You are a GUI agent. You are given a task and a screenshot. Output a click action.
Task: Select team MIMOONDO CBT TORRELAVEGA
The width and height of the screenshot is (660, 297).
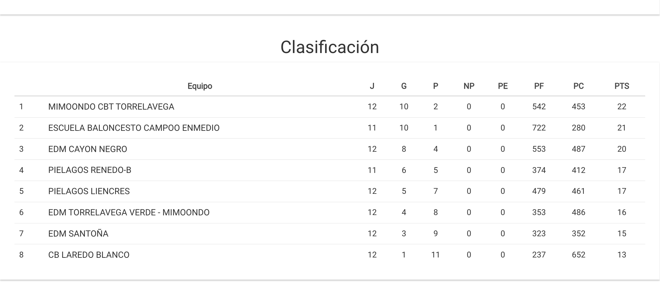click(x=111, y=107)
